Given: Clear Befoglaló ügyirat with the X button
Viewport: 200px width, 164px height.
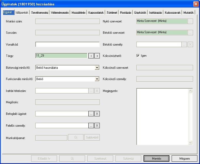Looking at the screenshot, I should click(x=97, y=114).
